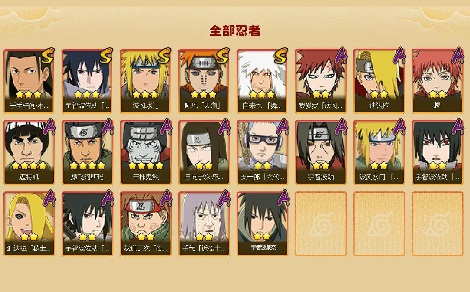Open the 猿飞阿斯玛 ninja card
The width and height of the screenshot is (470, 292).
click(88, 152)
